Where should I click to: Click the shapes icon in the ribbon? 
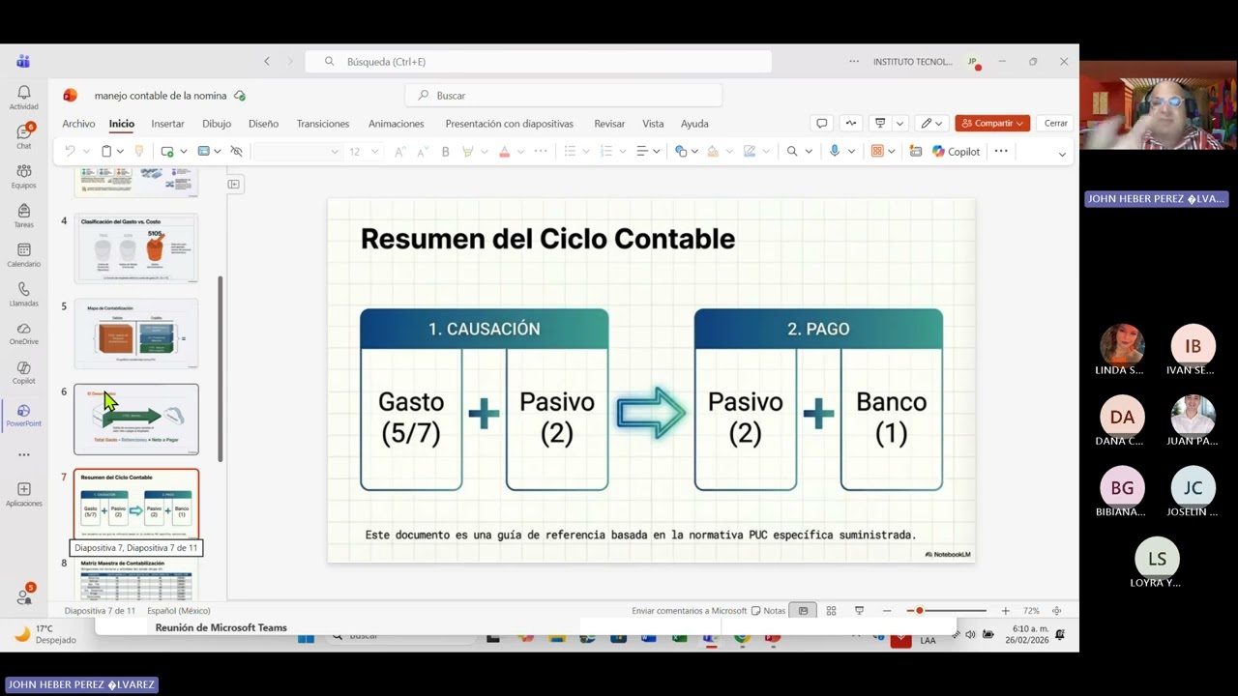click(681, 152)
